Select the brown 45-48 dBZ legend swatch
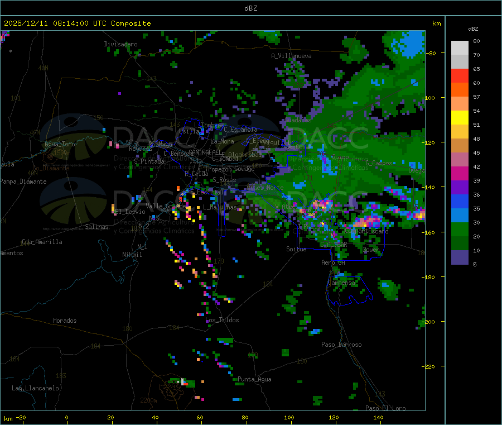502x425 pixels. pos(460,146)
